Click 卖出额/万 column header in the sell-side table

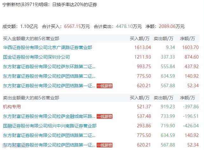(x=163, y=98)
